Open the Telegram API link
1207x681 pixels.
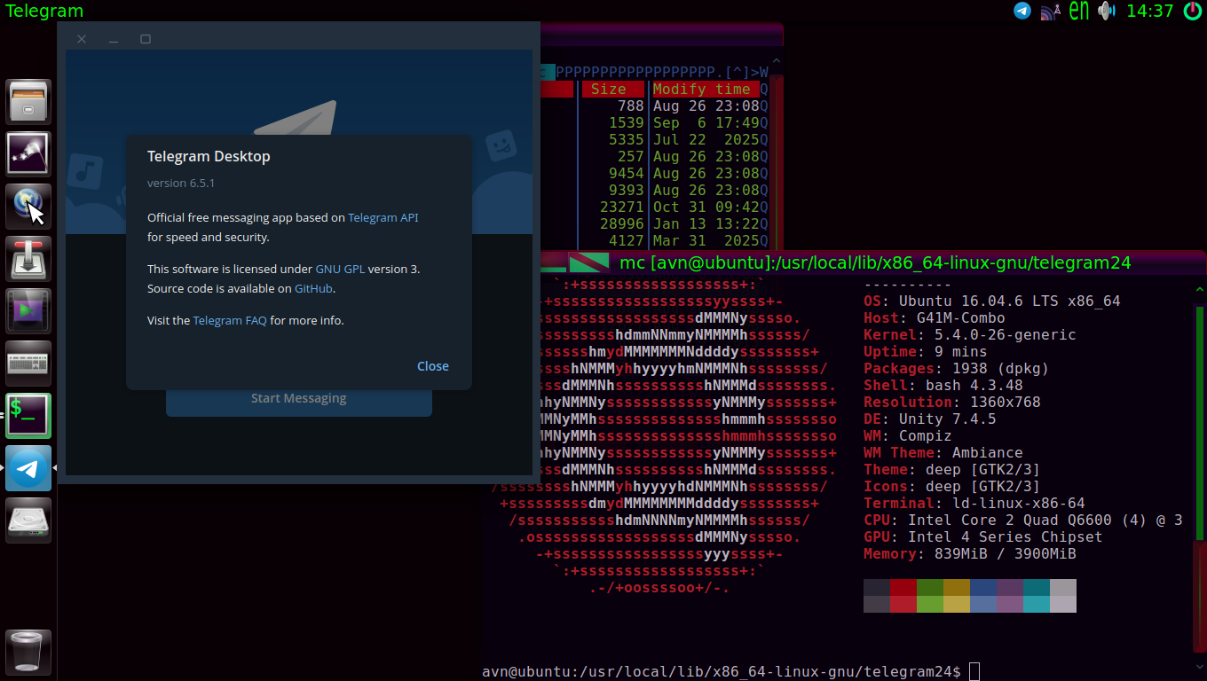[x=383, y=217]
